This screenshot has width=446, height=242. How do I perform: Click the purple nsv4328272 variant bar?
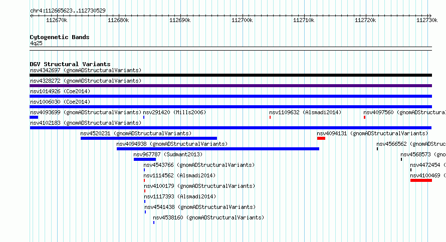231,86
